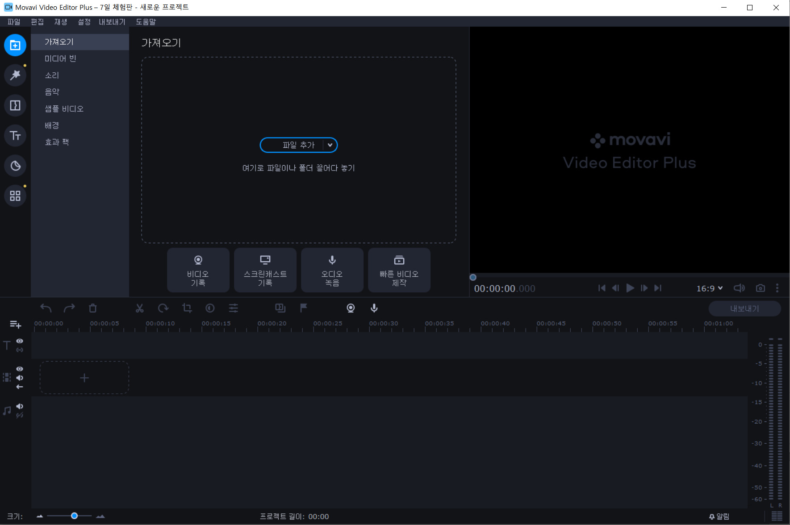Toggle title track visibility eye
Image resolution: width=790 pixels, height=525 pixels.
click(20, 341)
